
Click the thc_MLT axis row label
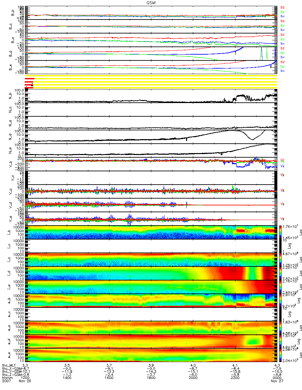(9, 365)
